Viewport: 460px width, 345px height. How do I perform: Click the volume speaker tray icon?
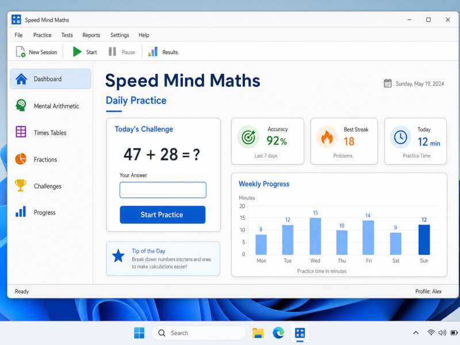[x=442, y=332]
